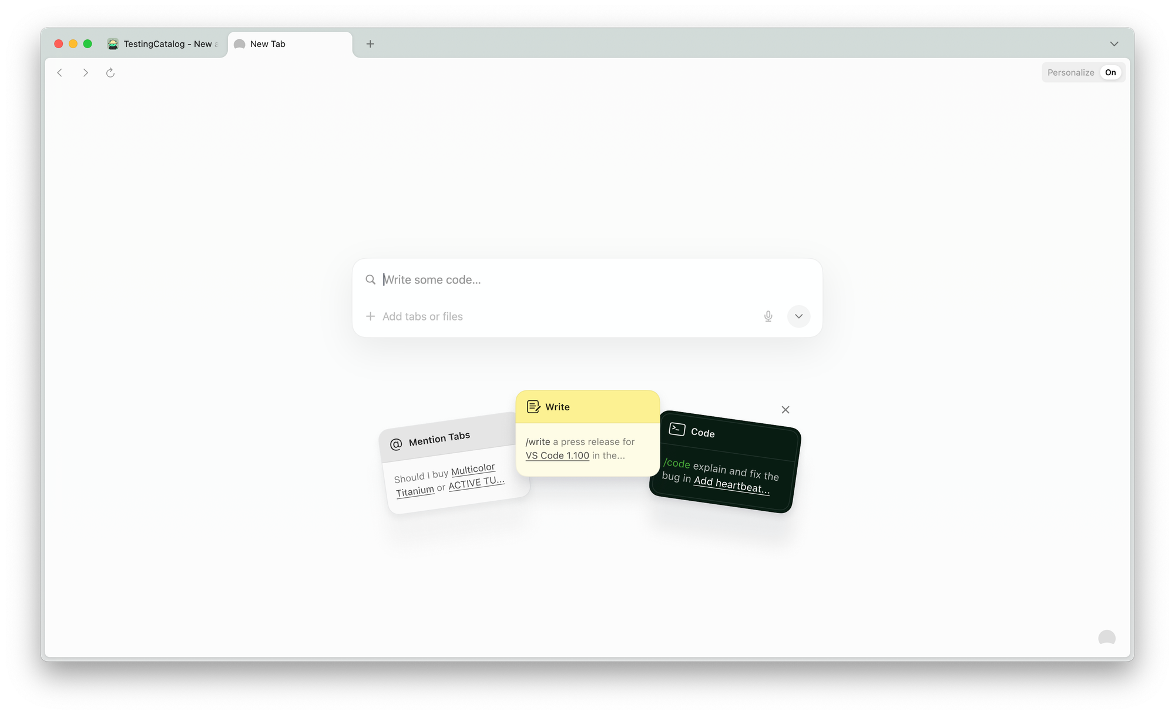The height and width of the screenshot is (715, 1175).
Task: Dismiss the suggestion cards with the X
Action: 785,409
